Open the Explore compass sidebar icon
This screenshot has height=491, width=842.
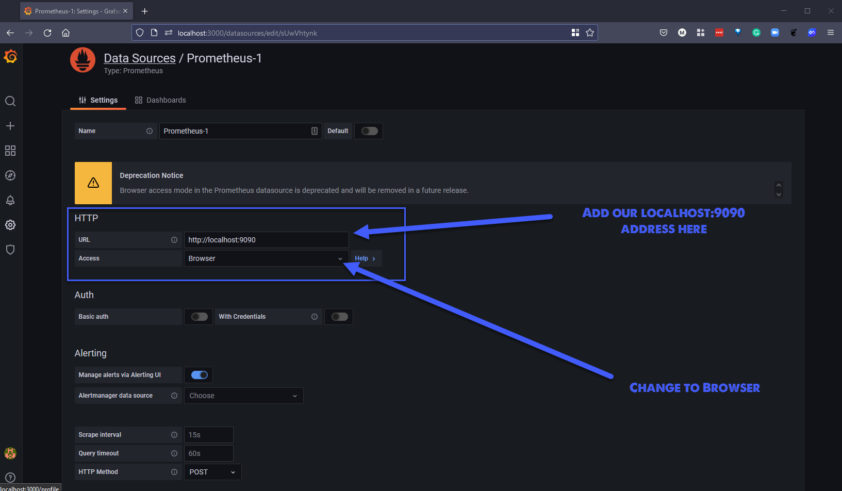(x=10, y=175)
